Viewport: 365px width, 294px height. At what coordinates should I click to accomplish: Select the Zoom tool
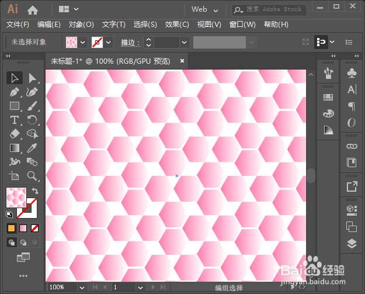point(32,176)
